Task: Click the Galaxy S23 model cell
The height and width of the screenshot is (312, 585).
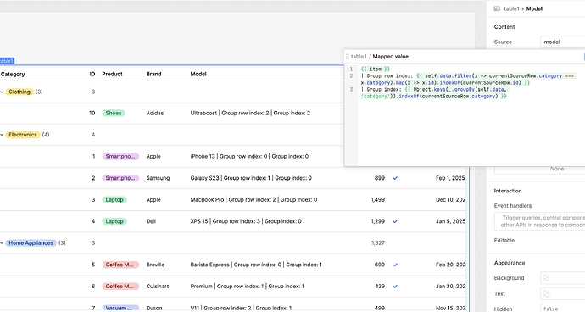Action: point(251,178)
